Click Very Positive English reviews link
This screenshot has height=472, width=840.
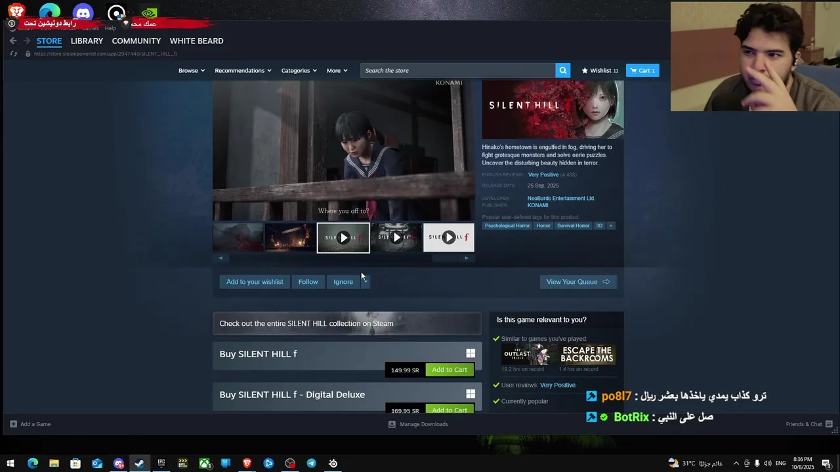(x=543, y=175)
